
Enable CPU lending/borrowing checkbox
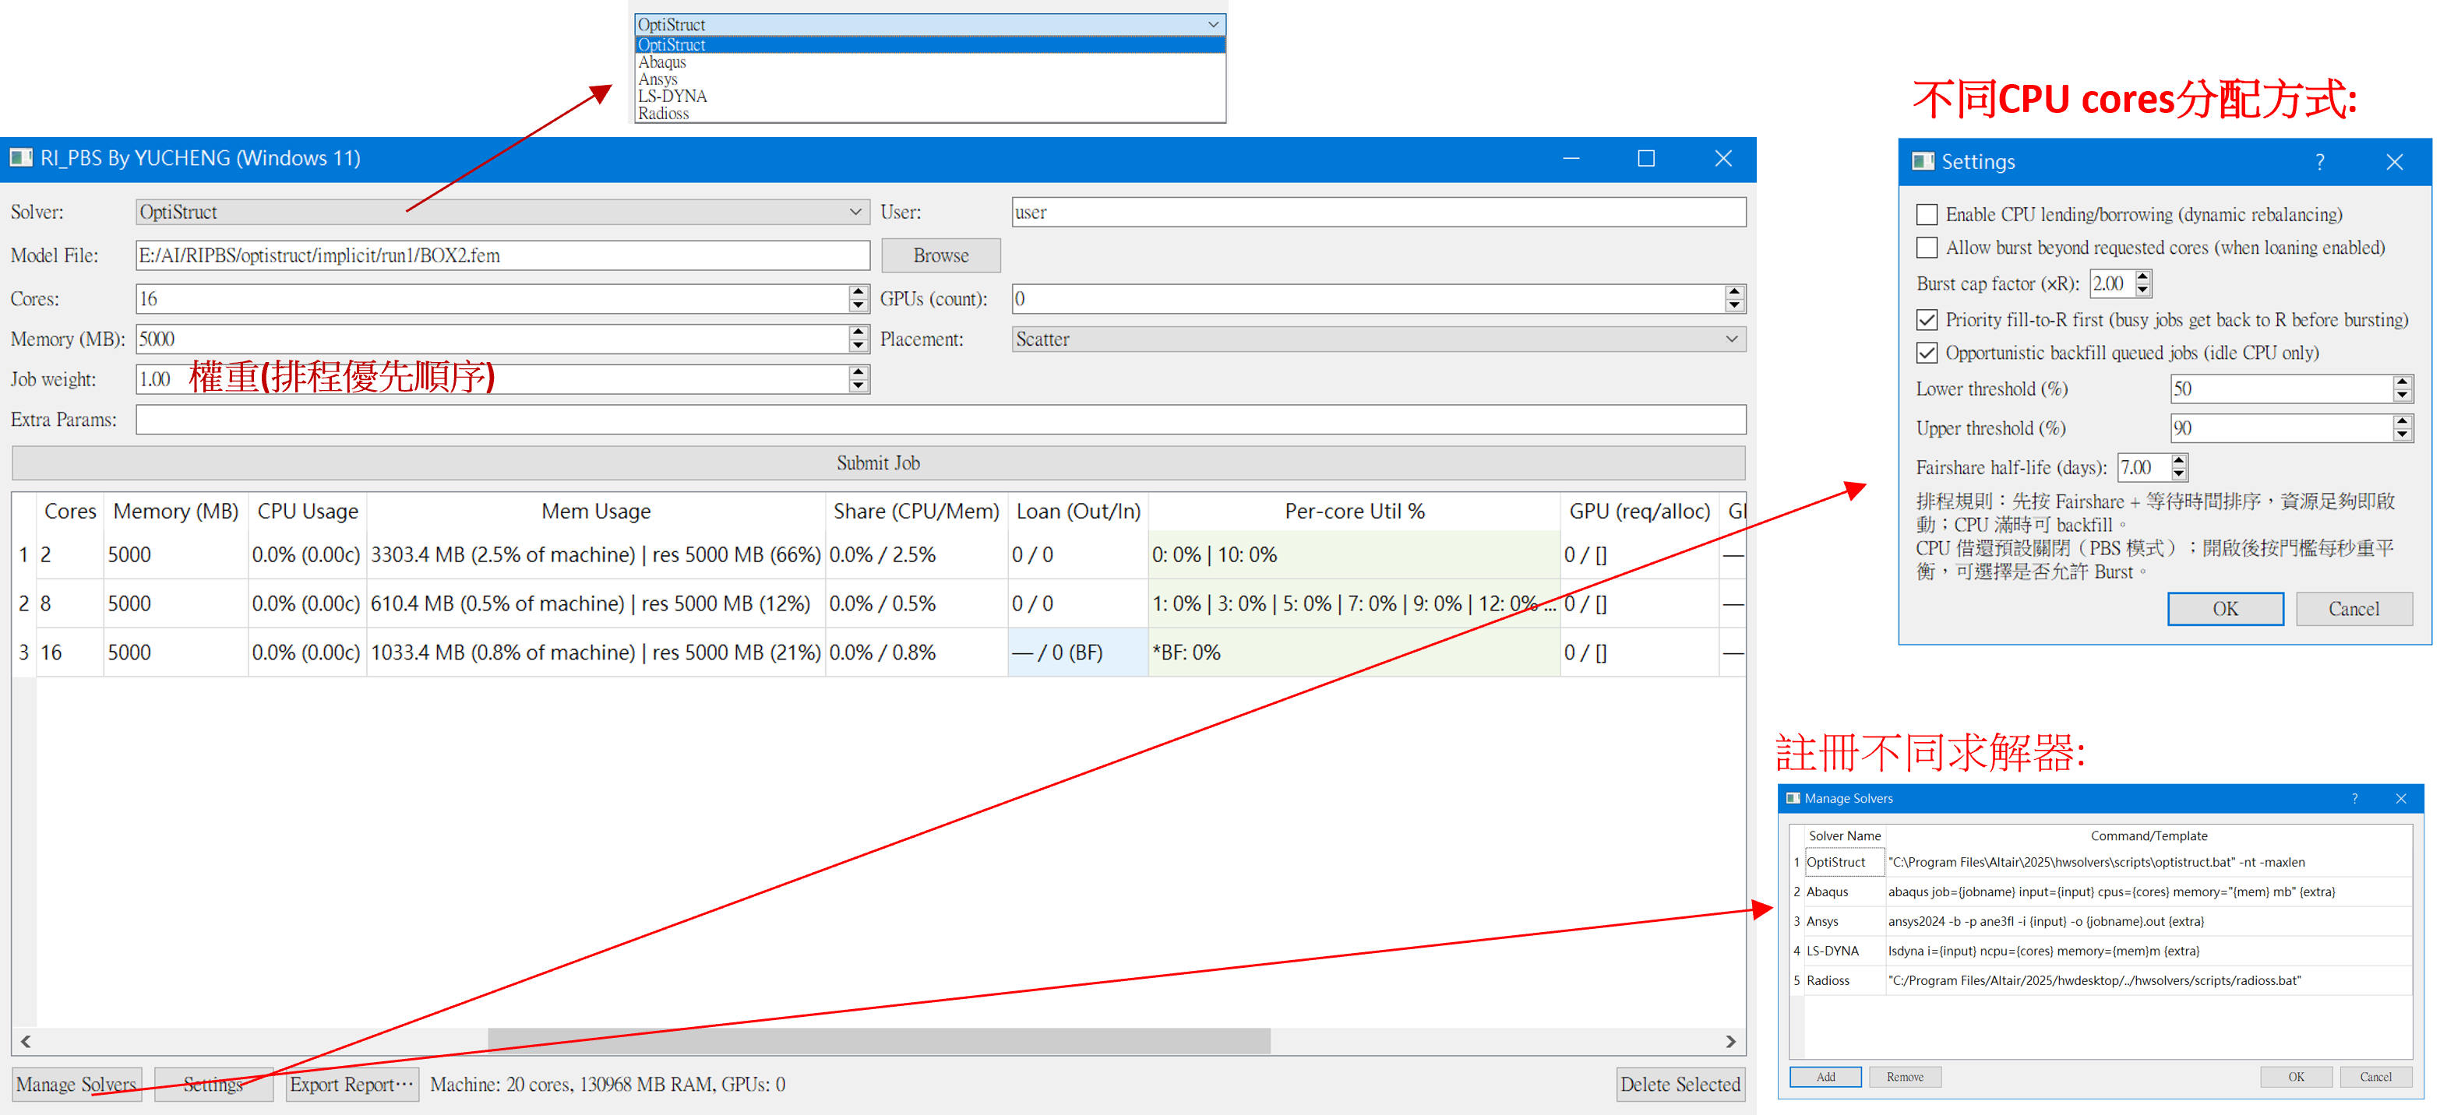[1927, 215]
